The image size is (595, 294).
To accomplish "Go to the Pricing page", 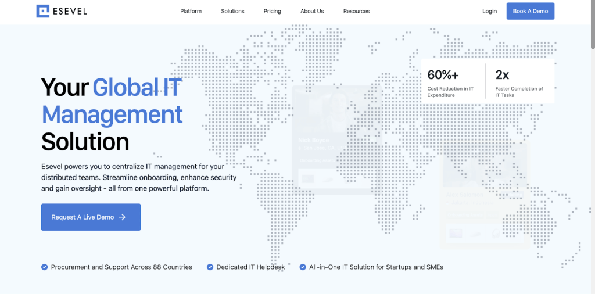I will 272,11.
